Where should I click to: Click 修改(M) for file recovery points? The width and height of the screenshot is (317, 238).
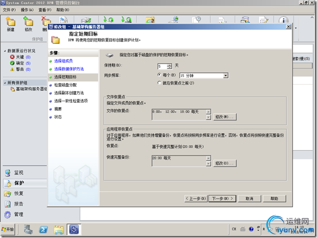point(225,117)
